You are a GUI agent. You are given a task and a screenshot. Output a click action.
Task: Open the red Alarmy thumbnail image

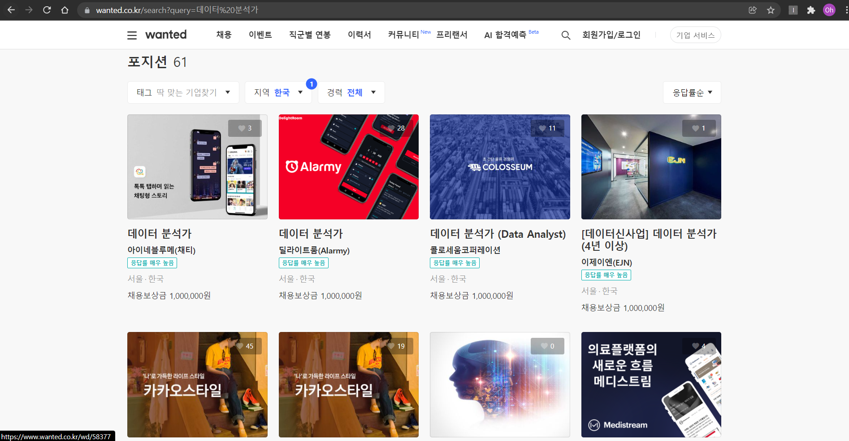coord(349,167)
